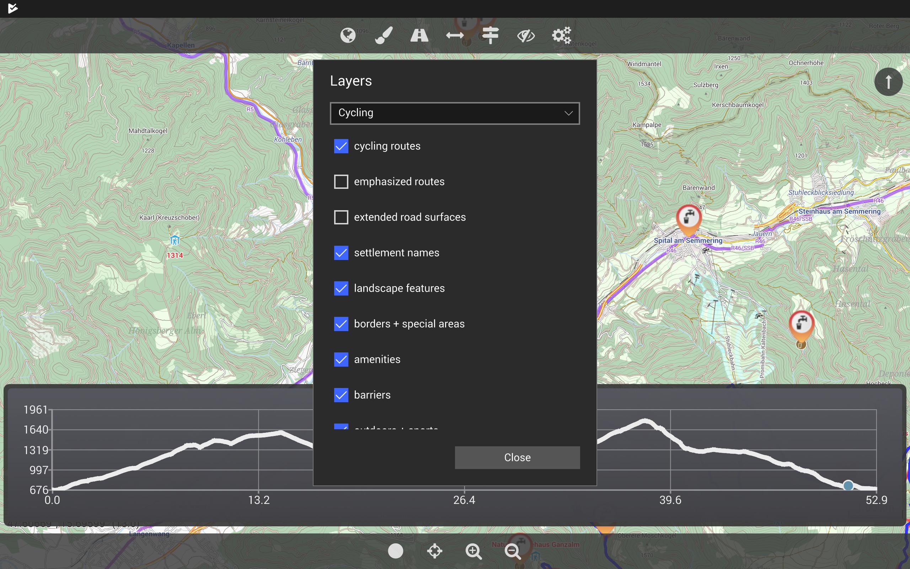
Task: Open the globe map source icon
Action: click(x=348, y=35)
